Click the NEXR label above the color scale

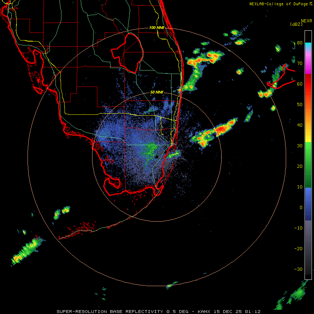pos(306,21)
